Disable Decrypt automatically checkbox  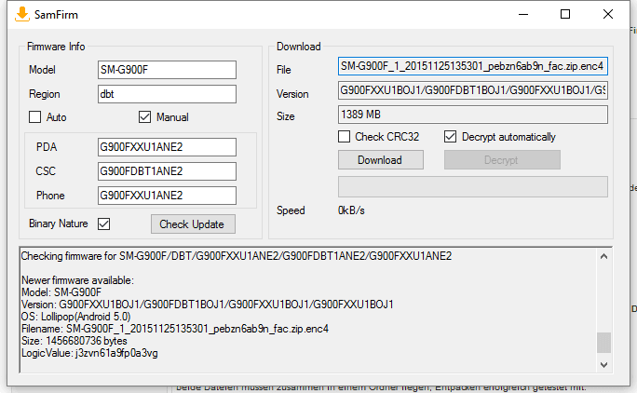[450, 137]
